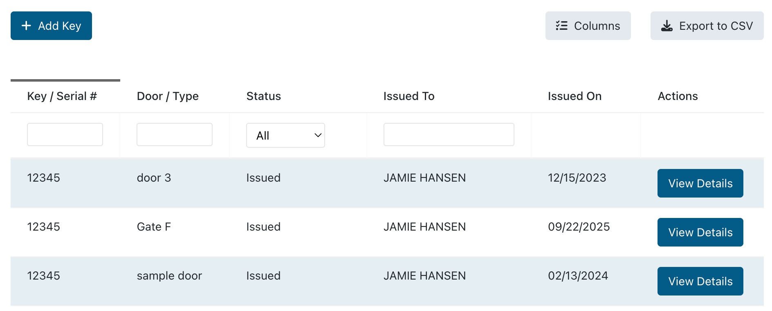
Task: Sort table by Door / Type header
Action: click(168, 96)
